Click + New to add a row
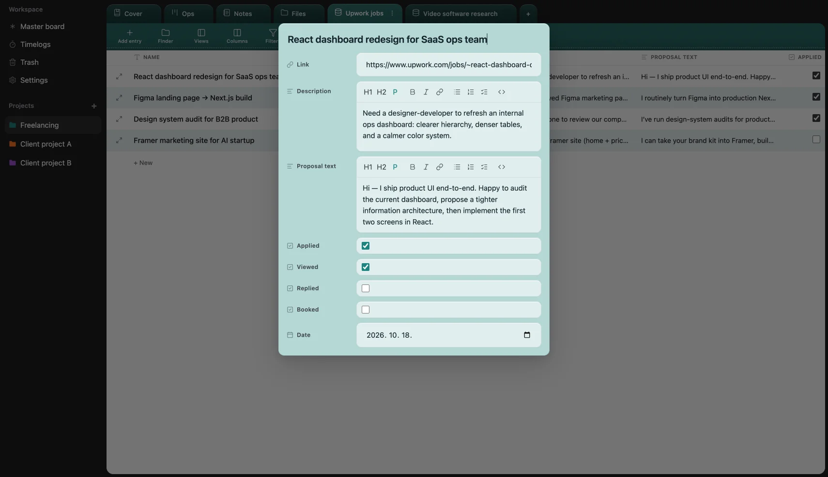This screenshot has height=477, width=828. (x=143, y=163)
